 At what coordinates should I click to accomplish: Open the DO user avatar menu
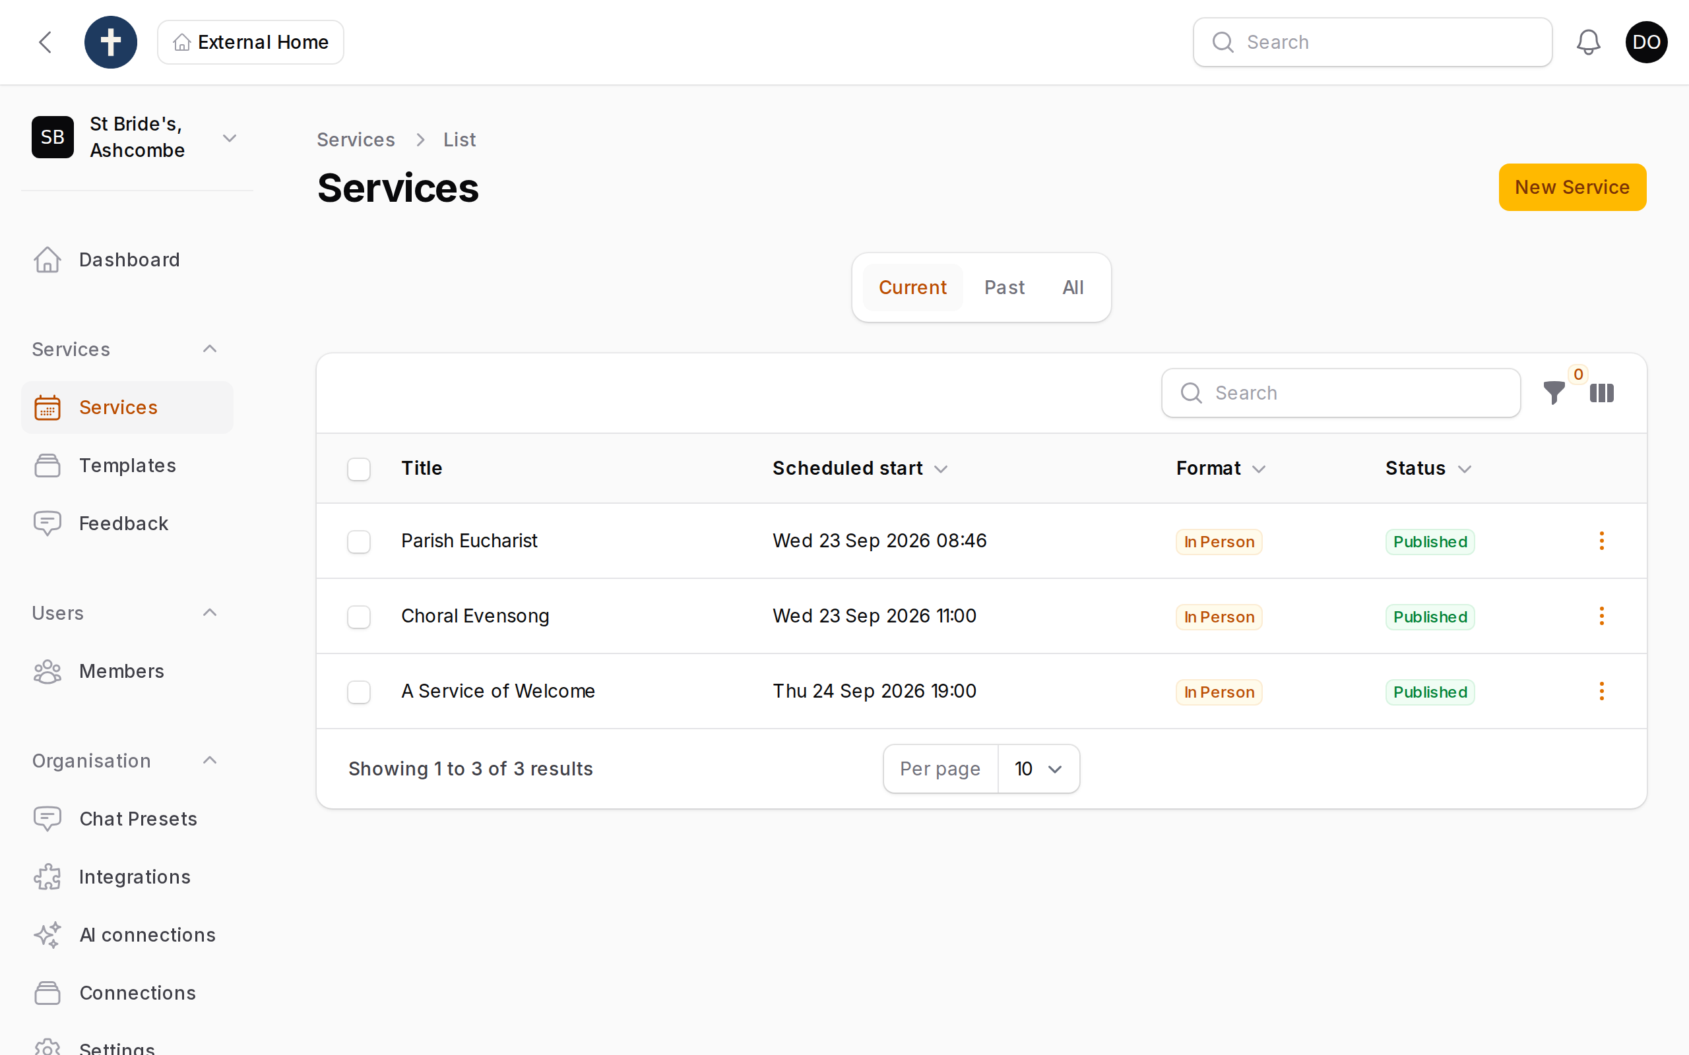pos(1646,42)
